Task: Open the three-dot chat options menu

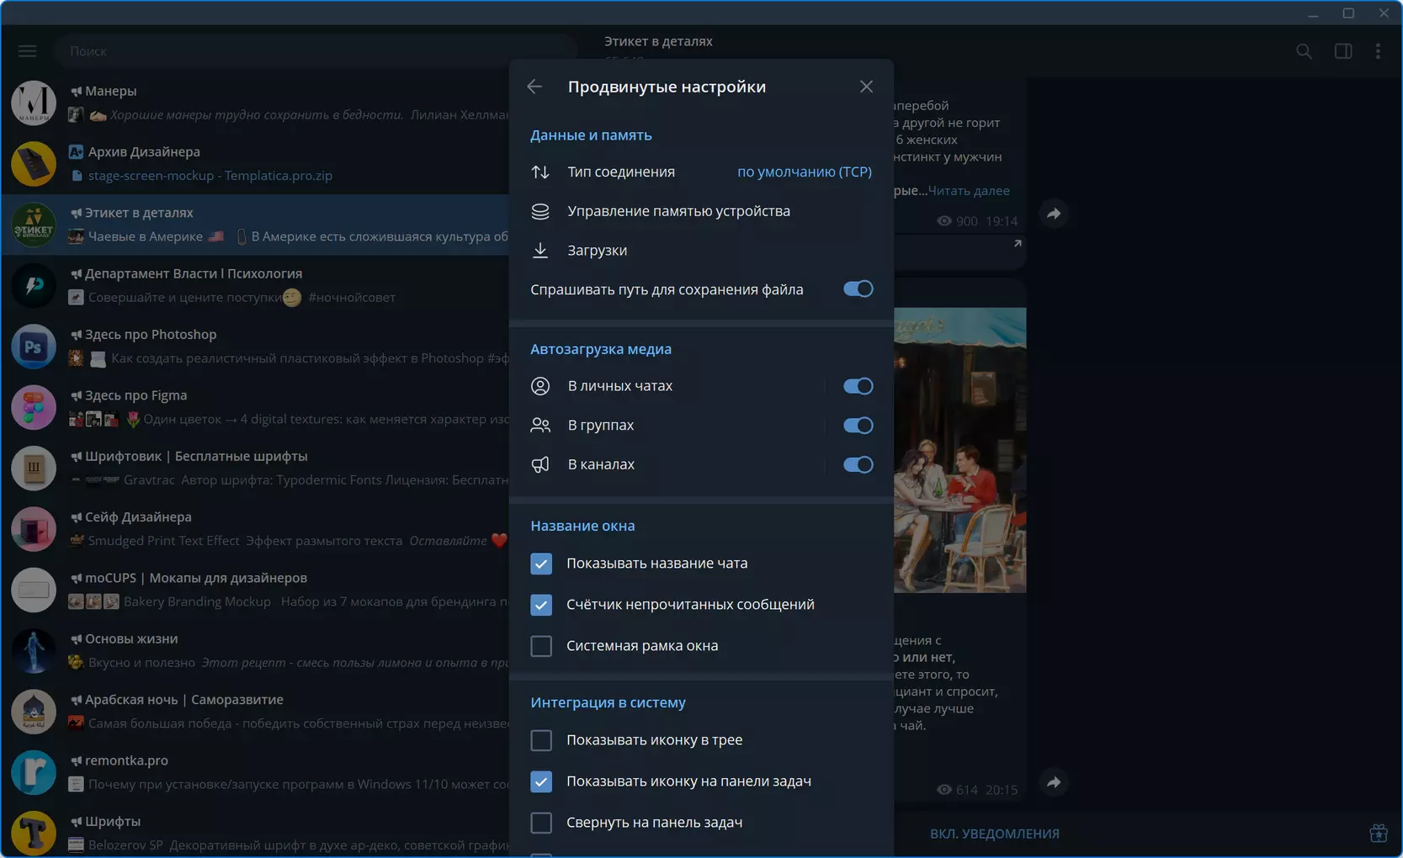Action: 1378,51
